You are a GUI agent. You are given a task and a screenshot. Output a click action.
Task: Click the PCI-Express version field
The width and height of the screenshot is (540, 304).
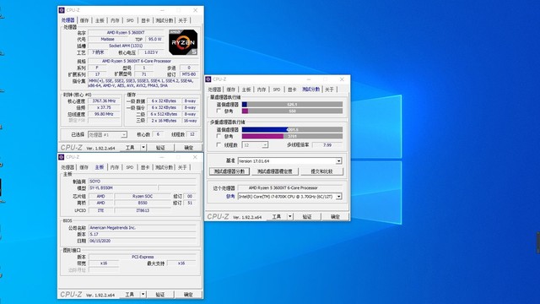point(143,257)
